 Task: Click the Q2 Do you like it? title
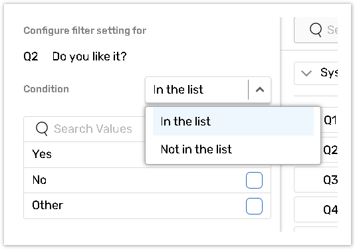point(75,56)
